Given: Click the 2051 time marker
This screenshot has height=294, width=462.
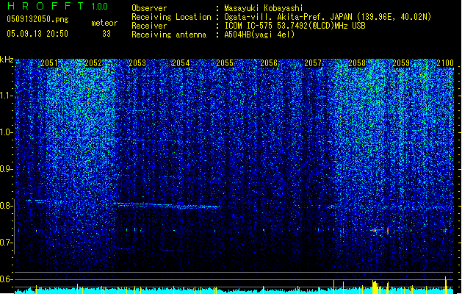Looking at the screenshot, I should coord(49,63).
